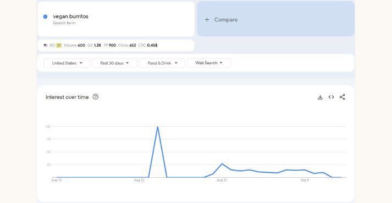This screenshot has width=392, height=203.
Task: Click the Search term subtitle
Action: point(64,23)
